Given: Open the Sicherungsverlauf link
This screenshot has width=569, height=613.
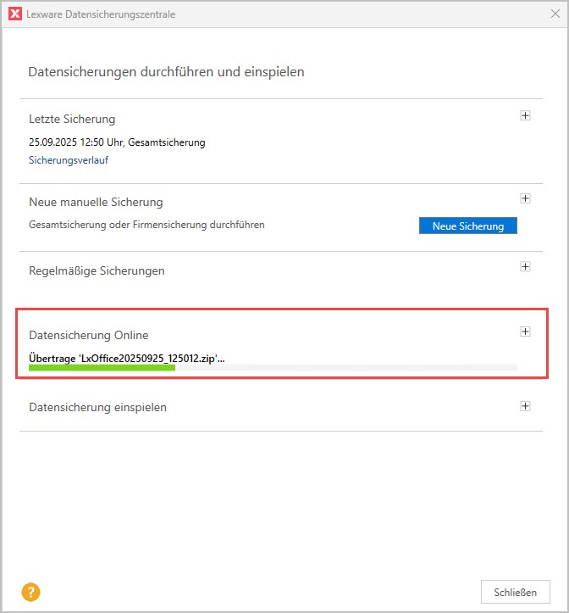Looking at the screenshot, I should point(69,159).
